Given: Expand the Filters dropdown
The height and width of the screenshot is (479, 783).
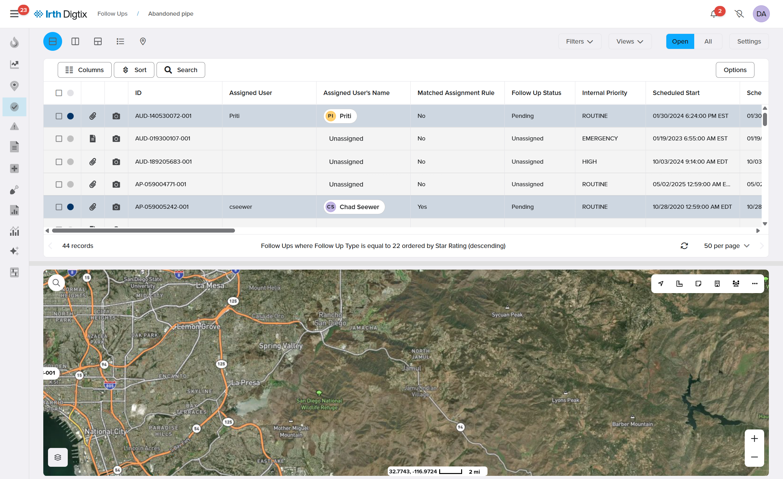Looking at the screenshot, I should [579, 41].
